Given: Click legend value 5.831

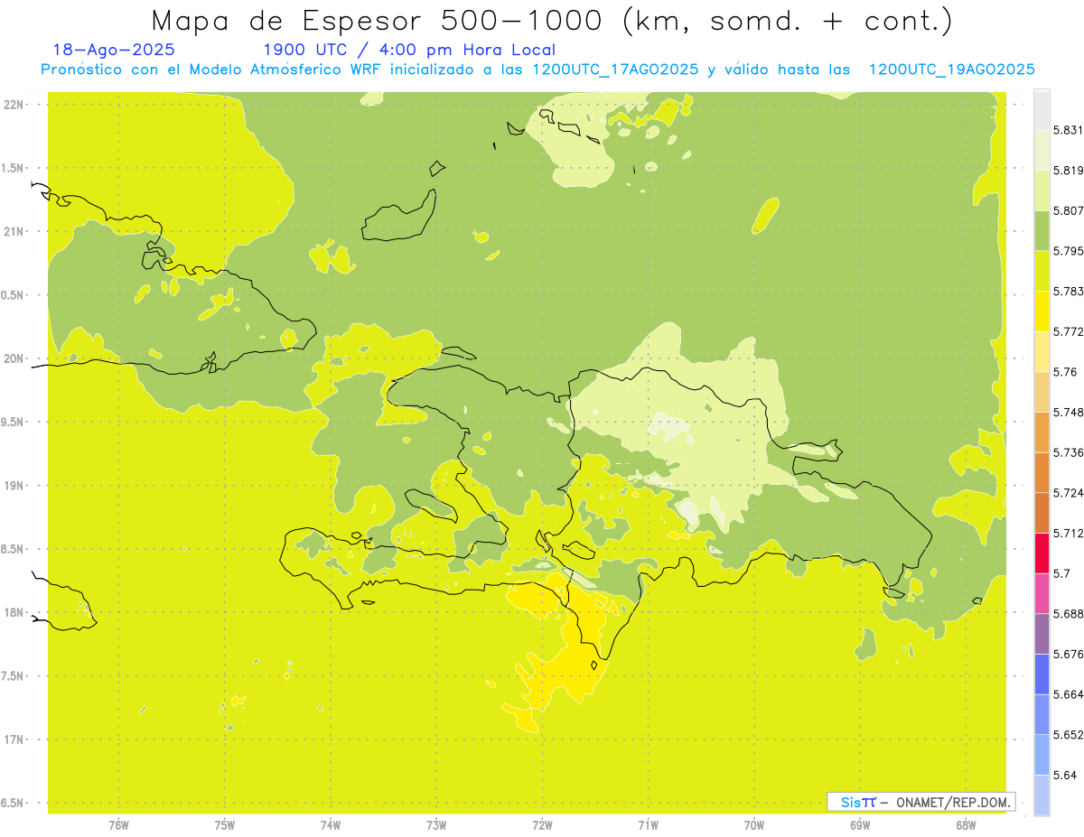Looking at the screenshot, I should click(1068, 130).
